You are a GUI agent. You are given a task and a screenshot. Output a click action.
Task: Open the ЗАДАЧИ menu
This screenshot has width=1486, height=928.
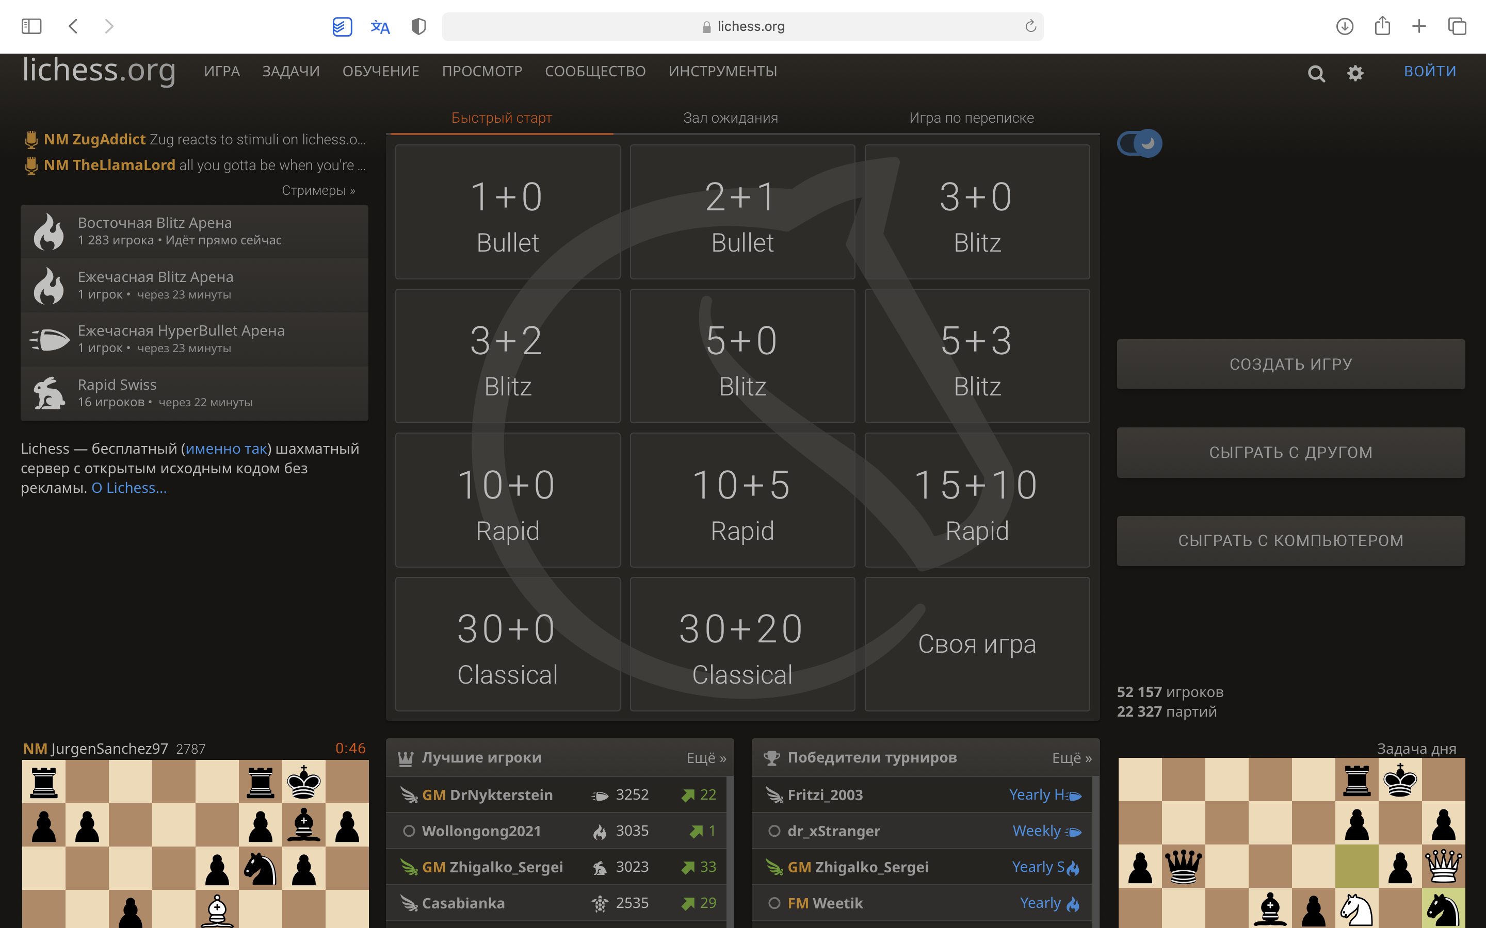[x=291, y=71]
